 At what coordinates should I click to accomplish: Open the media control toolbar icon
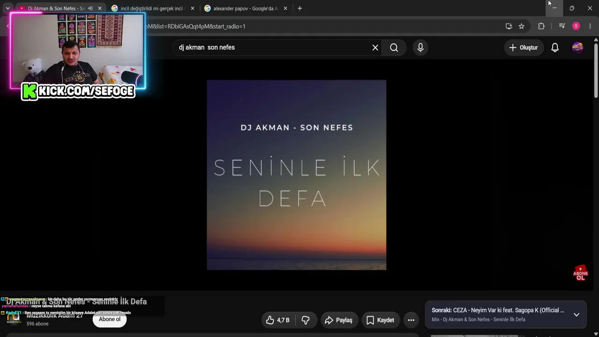pyautogui.click(x=562, y=26)
